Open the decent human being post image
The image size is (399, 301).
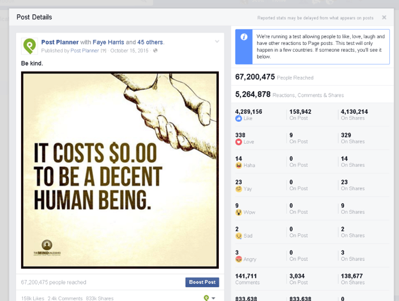click(120, 170)
